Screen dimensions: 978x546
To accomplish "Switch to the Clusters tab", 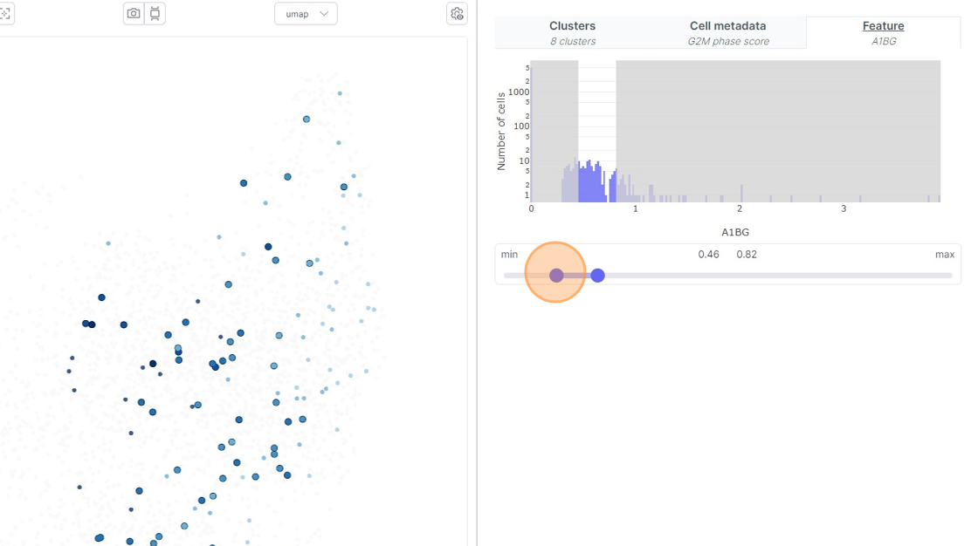I will pyautogui.click(x=573, y=33).
